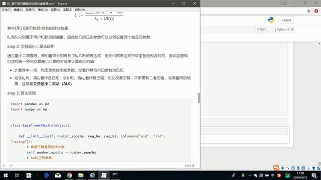Click the red browser extension icon
321x180 pixels.
coord(316,11)
